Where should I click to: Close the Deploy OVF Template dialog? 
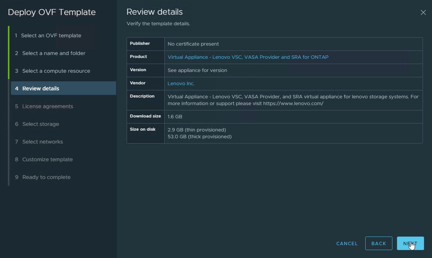[423, 12]
